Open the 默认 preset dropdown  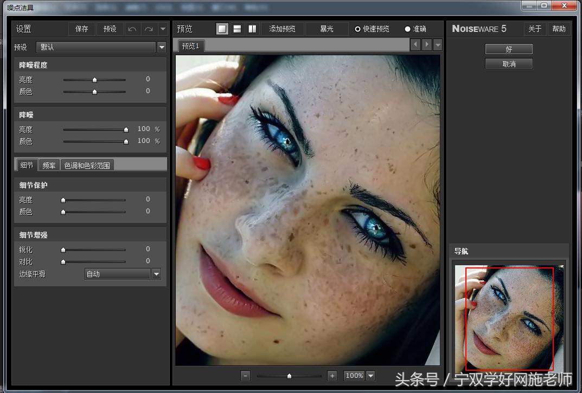tap(162, 47)
